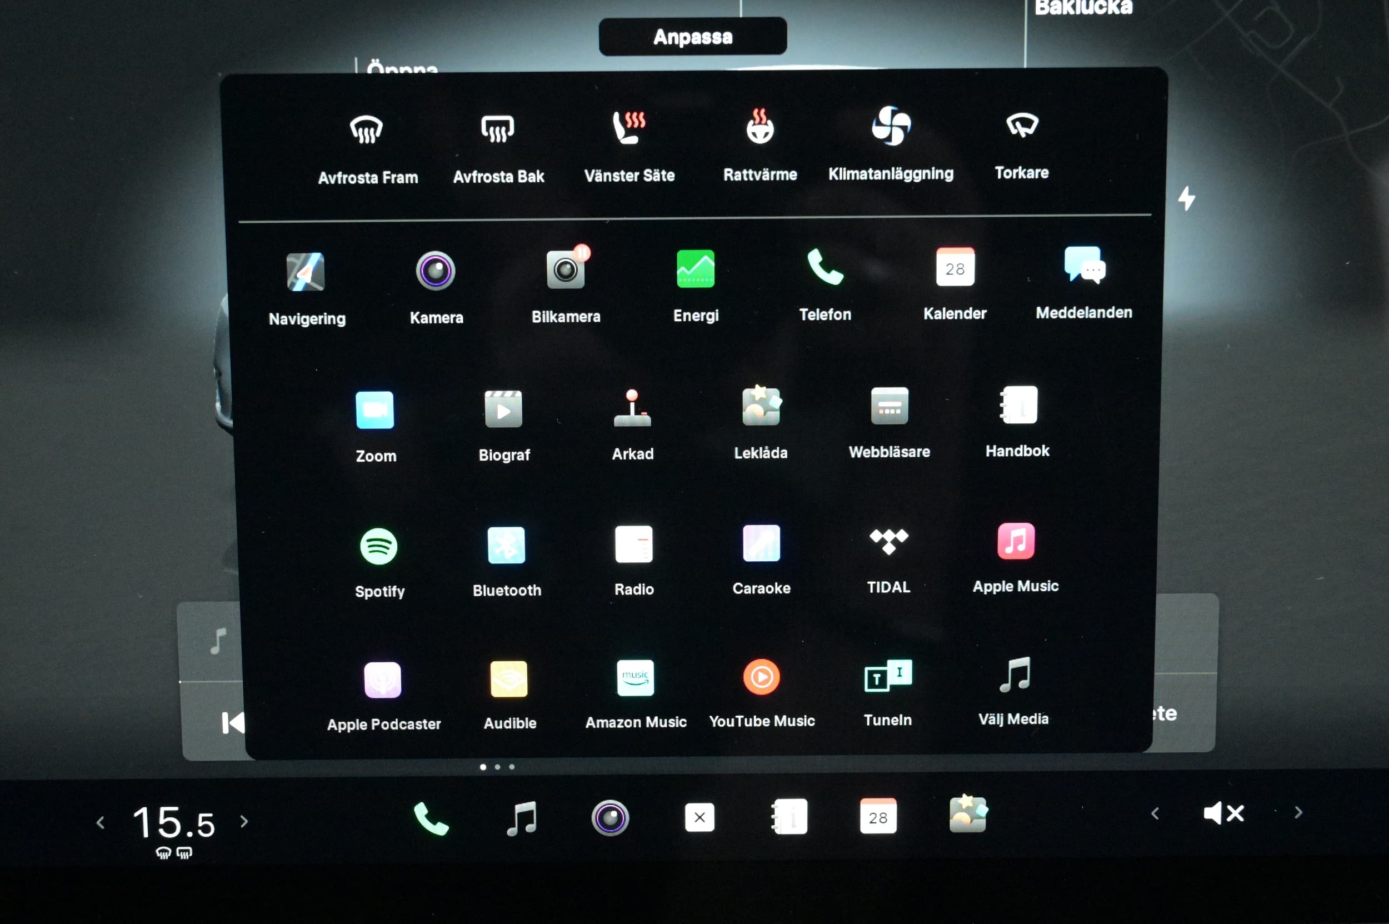Tap the charging lightning bolt icon
Image resolution: width=1389 pixels, height=924 pixels.
(x=1187, y=198)
